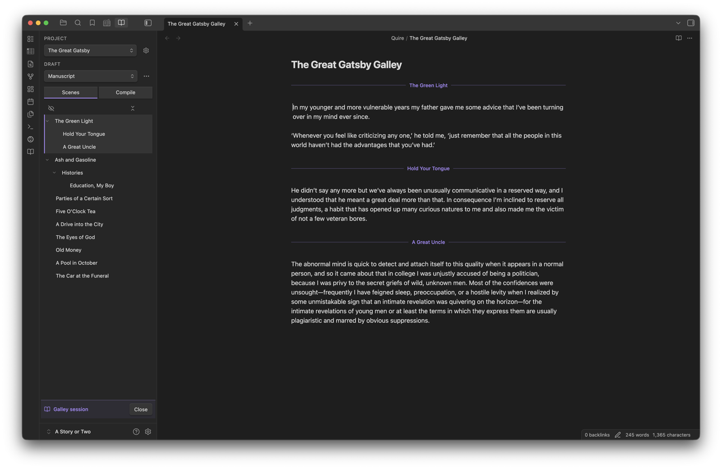Viewport: 722px width, 469px height.
Task: Open the Project dropdown The Great Gatsby
Action: tap(90, 51)
